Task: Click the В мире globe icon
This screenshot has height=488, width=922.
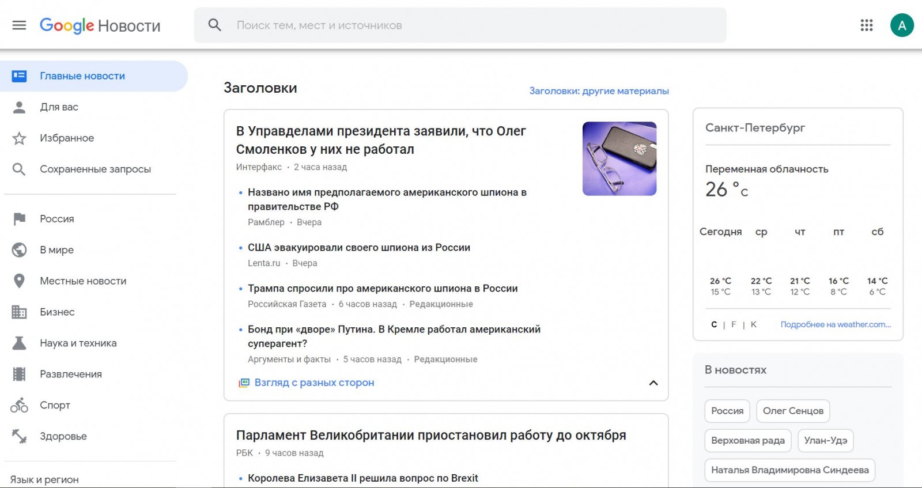Action: [x=19, y=250]
